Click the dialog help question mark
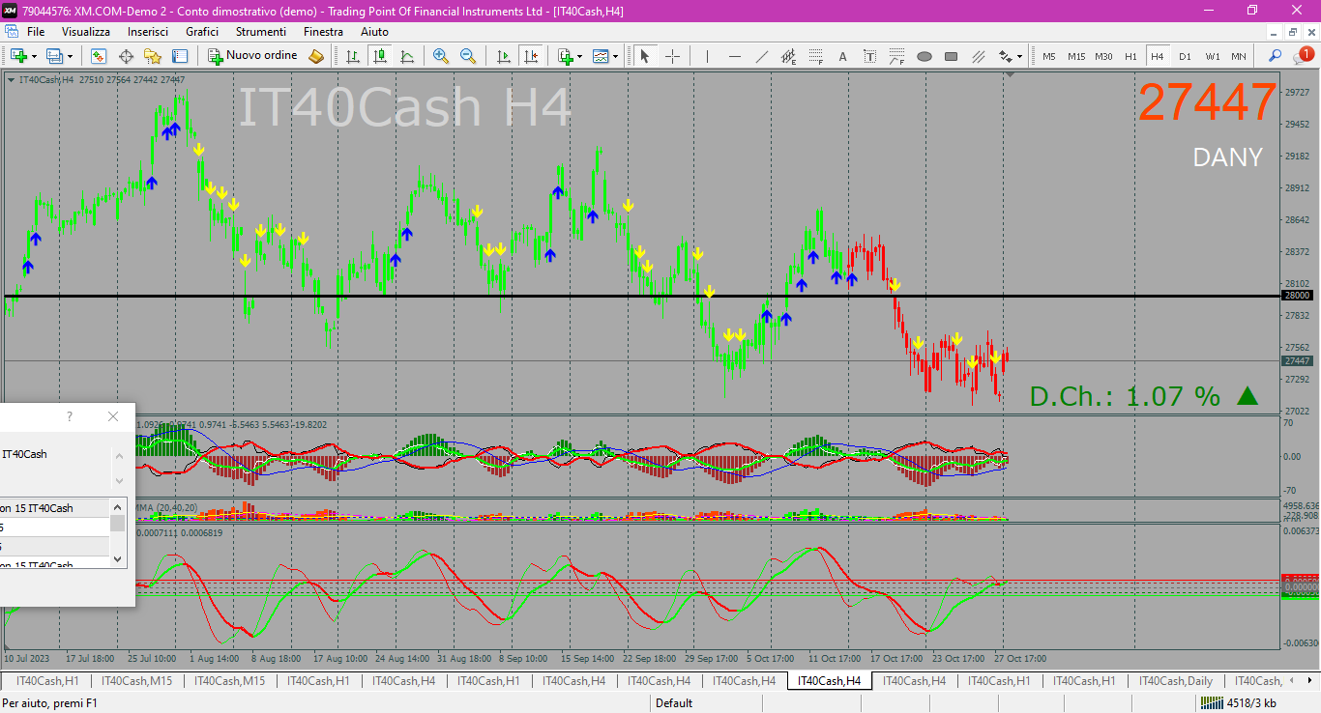Viewport: 1321px width, 713px height. pos(70,416)
